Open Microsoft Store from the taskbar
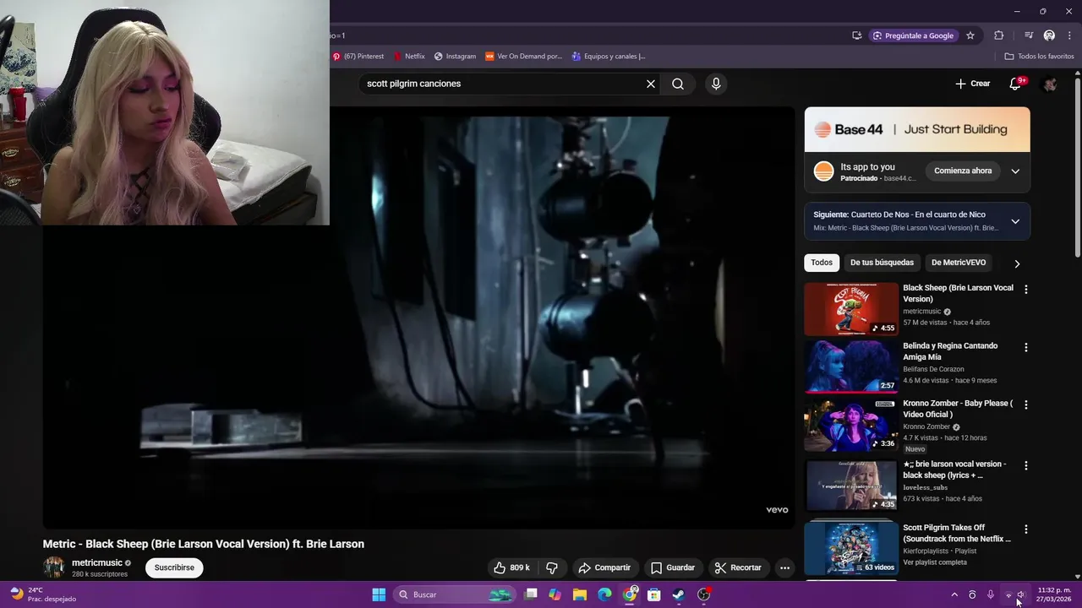Image resolution: width=1082 pixels, height=608 pixels. click(x=654, y=594)
